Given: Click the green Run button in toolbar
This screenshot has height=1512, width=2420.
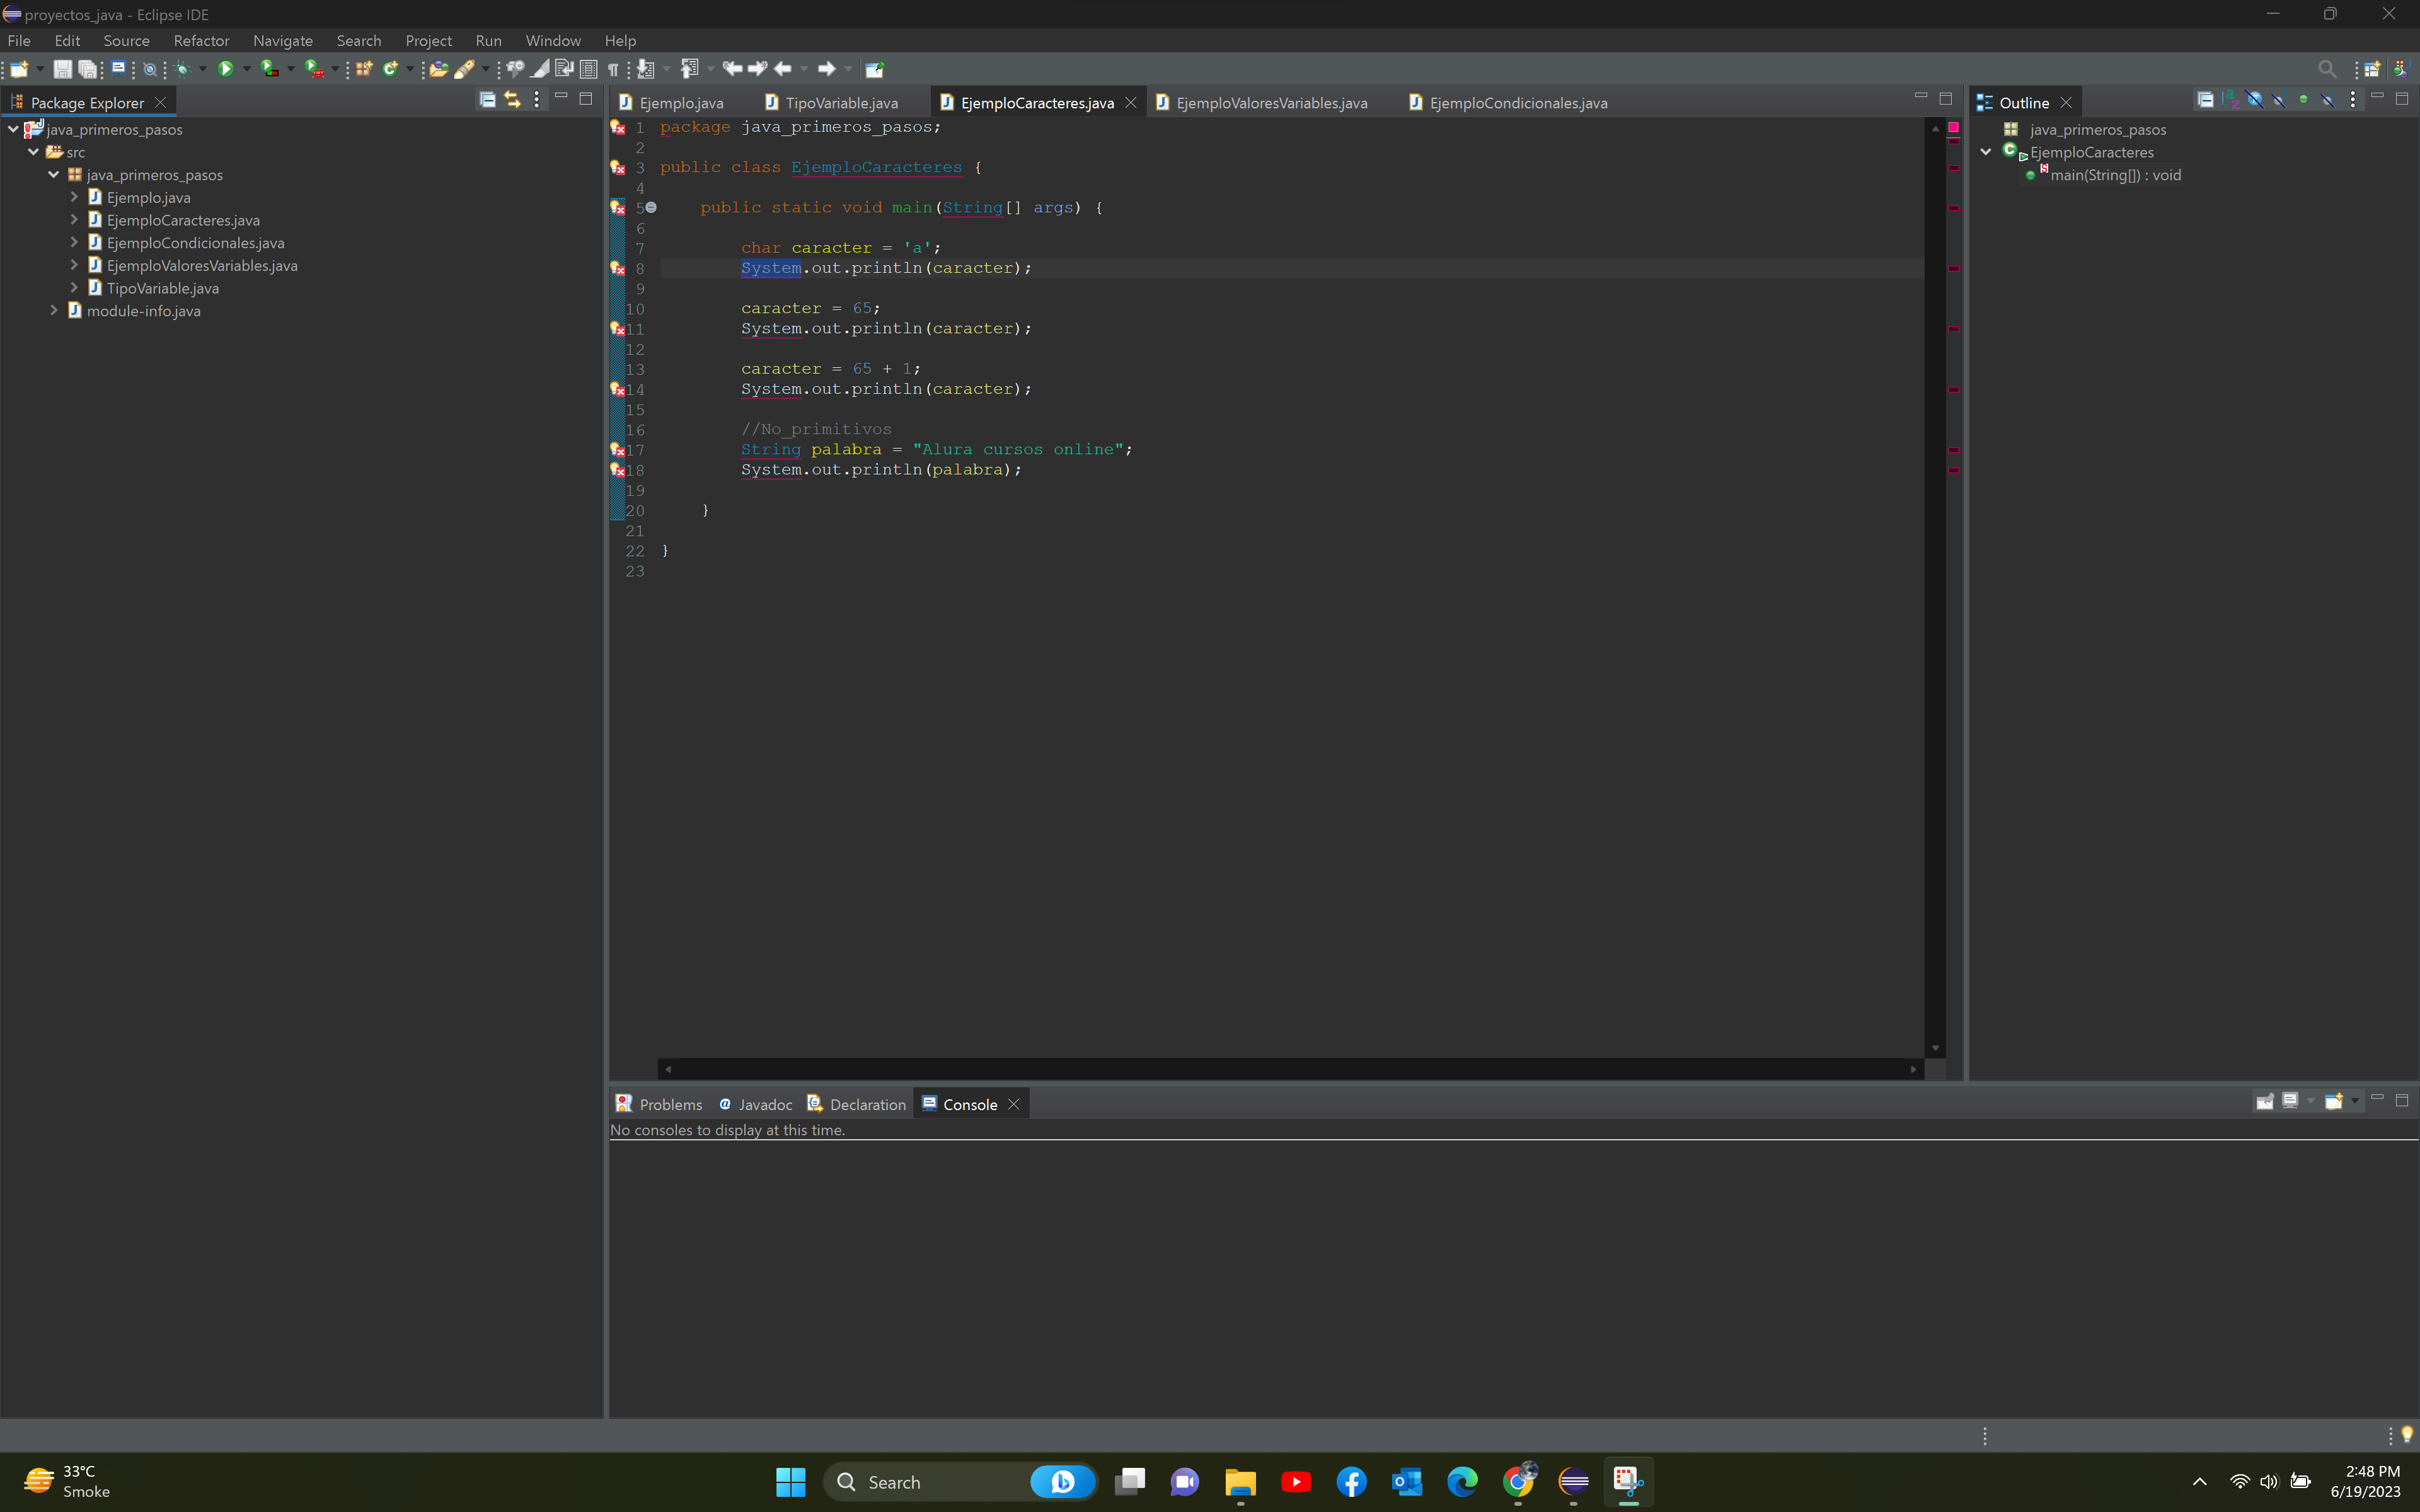Looking at the screenshot, I should [x=225, y=69].
